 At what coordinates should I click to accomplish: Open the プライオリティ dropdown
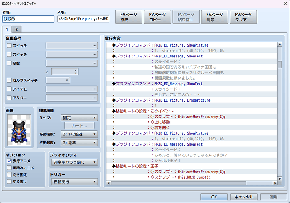(74, 162)
